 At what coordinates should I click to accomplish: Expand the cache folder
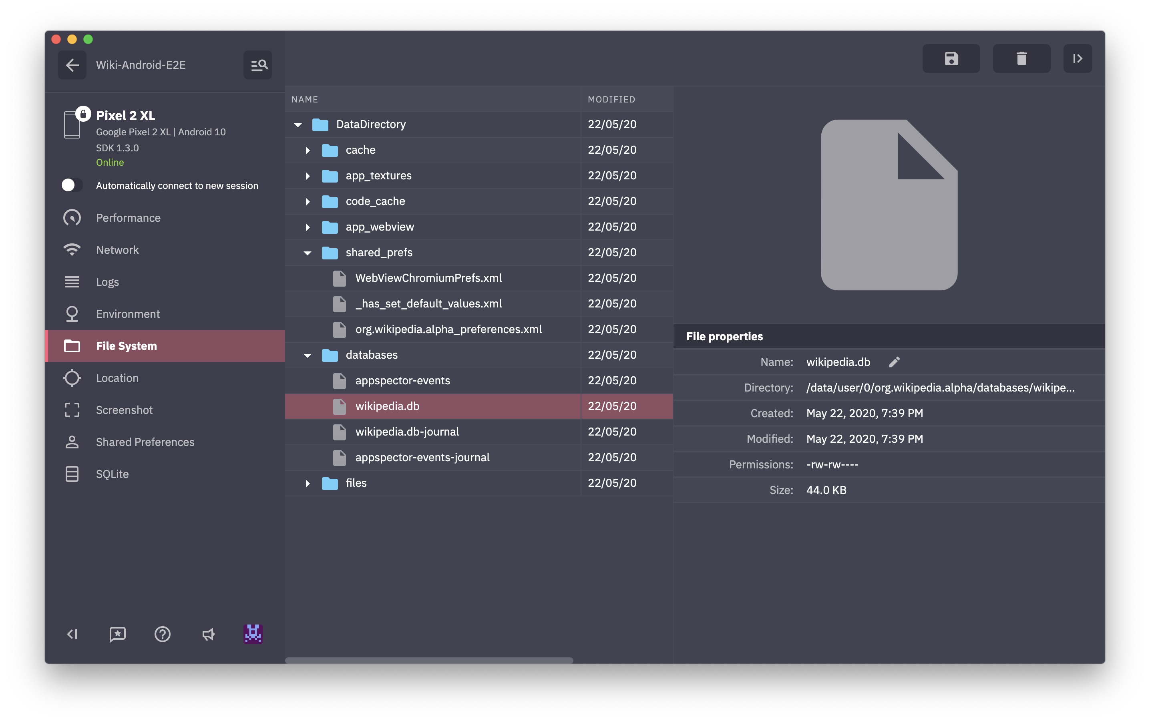point(308,151)
